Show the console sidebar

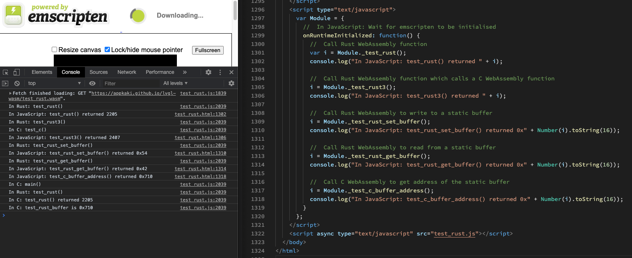tap(5, 83)
